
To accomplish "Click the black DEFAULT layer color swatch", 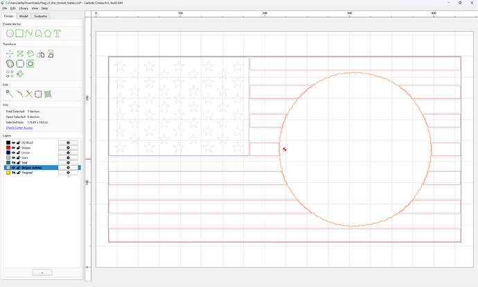I will pos(8,143).
